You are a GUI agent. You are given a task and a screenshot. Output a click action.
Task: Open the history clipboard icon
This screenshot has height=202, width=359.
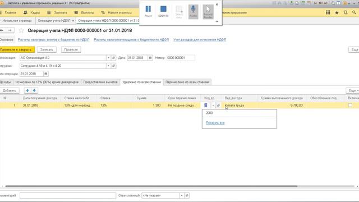346,12
